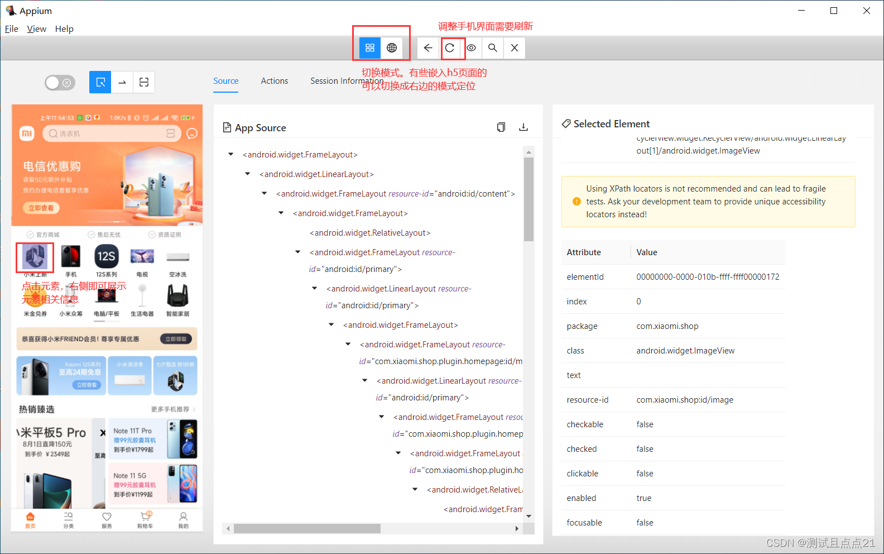Click the 生活电器 fan icon in phone screenshot
This screenshot has width=884, height=554.
click(x=142, y=295)
